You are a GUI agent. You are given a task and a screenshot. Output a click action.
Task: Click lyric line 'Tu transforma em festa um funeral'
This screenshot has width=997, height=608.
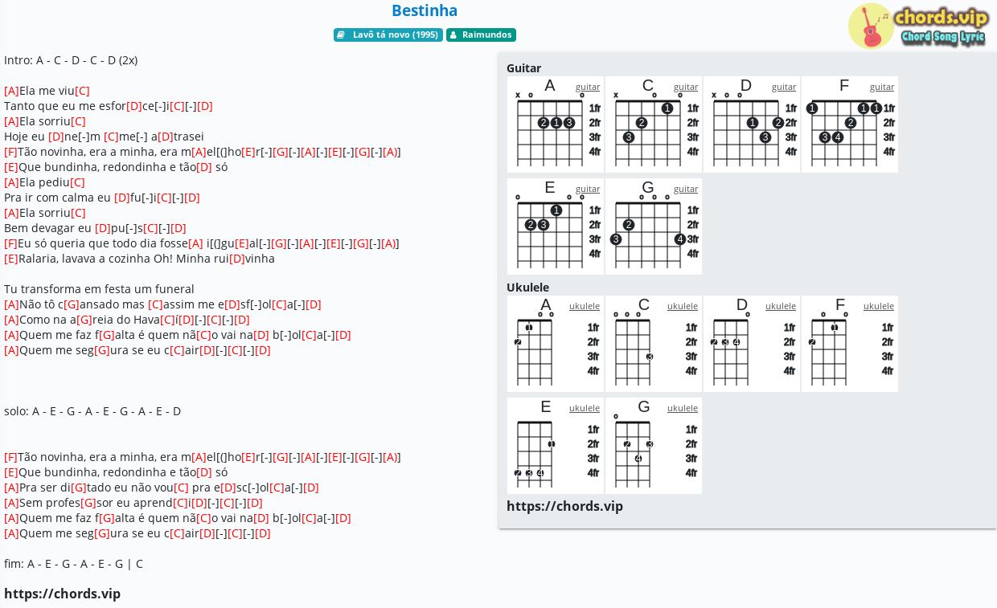pos(99,289)
